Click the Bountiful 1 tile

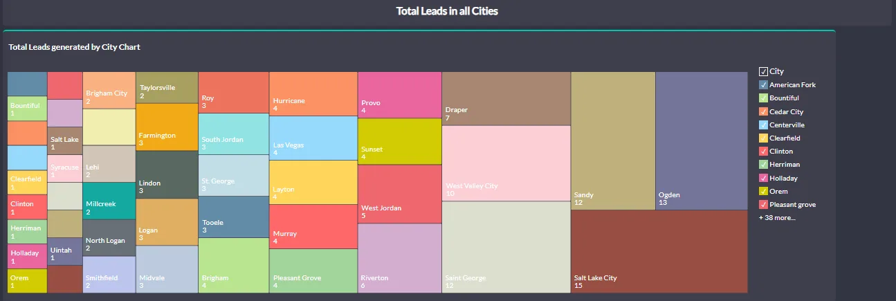pos(27,109)
